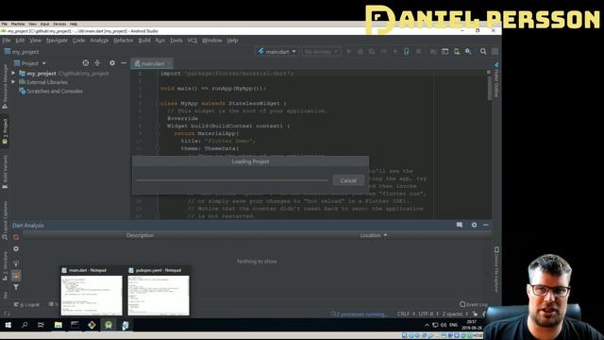Open the Project view mode dropdown
The image size is (604, 340).
coord(30,63)
